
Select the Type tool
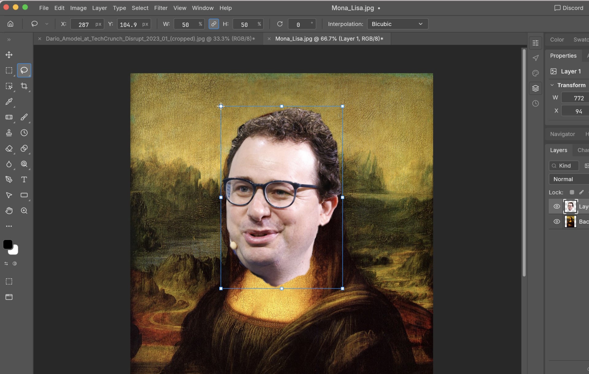[24, 179]
